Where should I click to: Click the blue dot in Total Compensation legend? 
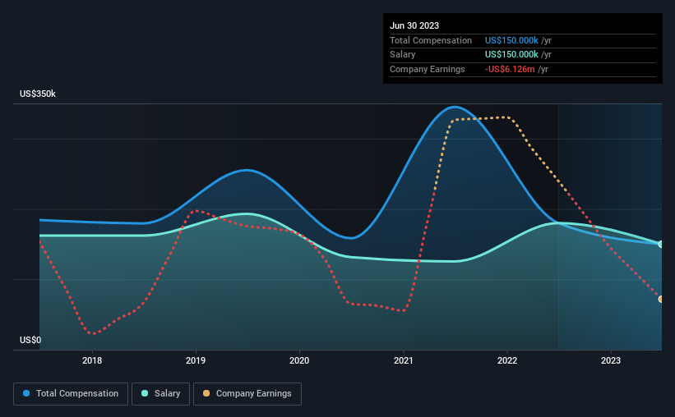[x=26, y=393]
